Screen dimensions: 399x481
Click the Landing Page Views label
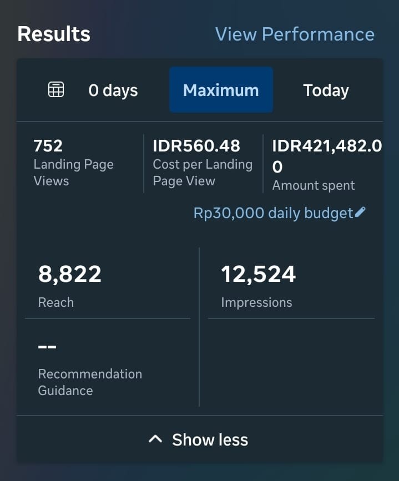[x=73, y=173]
